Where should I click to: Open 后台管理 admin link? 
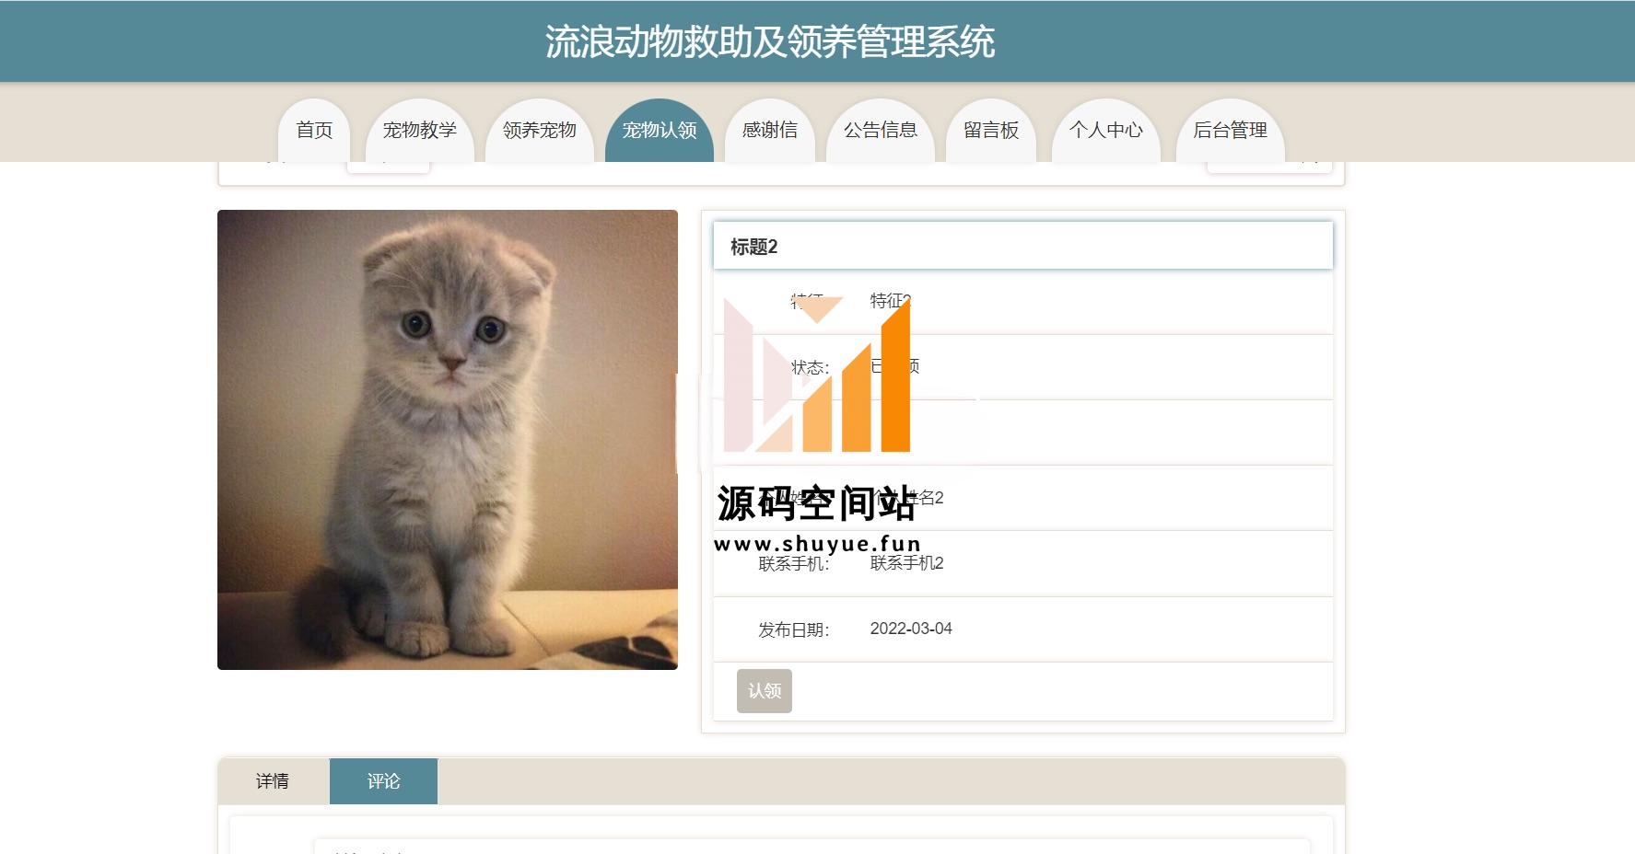pos(1231,130)
